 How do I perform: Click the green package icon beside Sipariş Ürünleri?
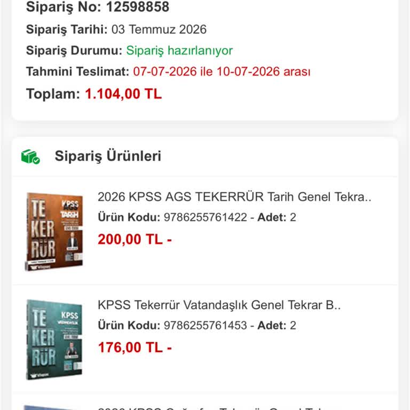30,156
